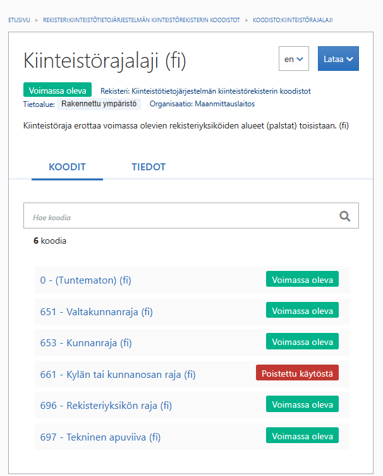Open the Kiinteistörekisterin koodistot register breadcrumb

pyautogui.click(x=142, y=20)
